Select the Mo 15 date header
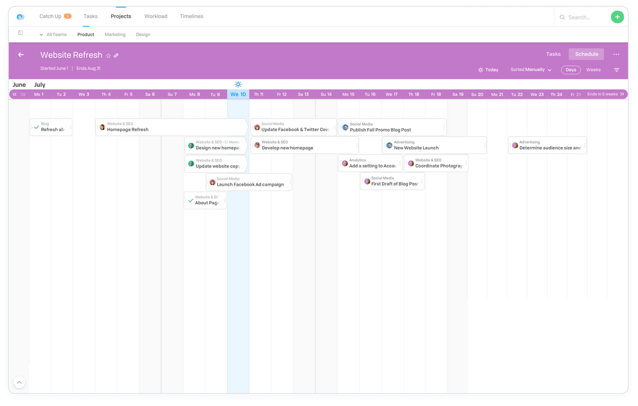This screenshot has height=406, width=638. pos(348,94)
